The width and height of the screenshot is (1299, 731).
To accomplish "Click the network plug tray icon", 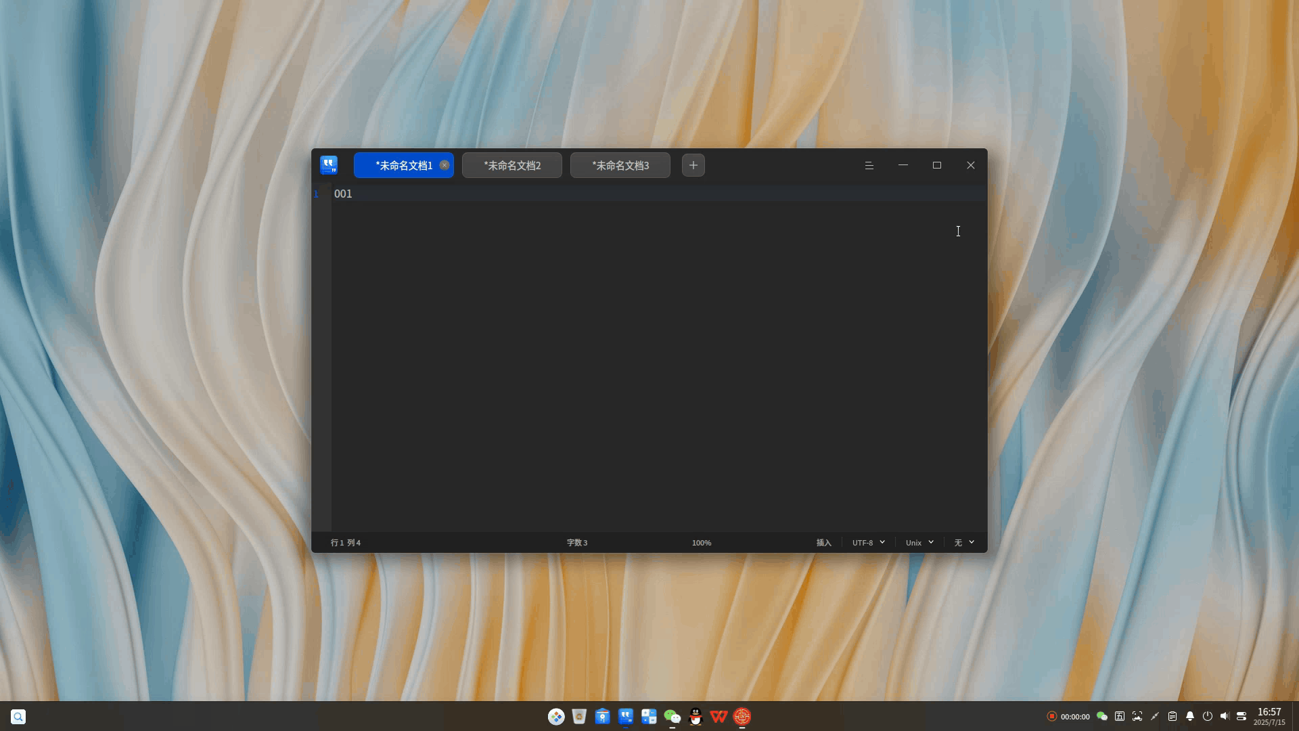I will click(1155, 716).
